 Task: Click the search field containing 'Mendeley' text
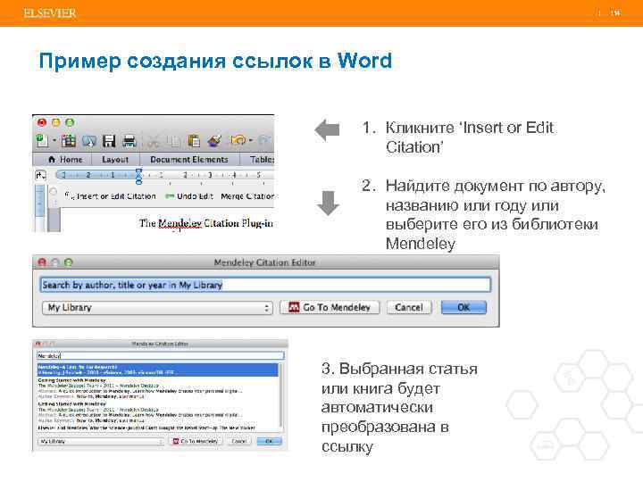coord(160,356)
